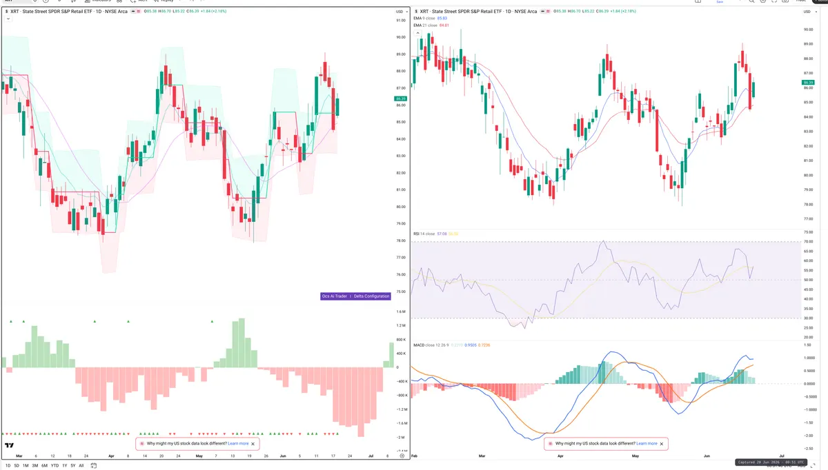Select the 1Y time range

coord(65,465)
